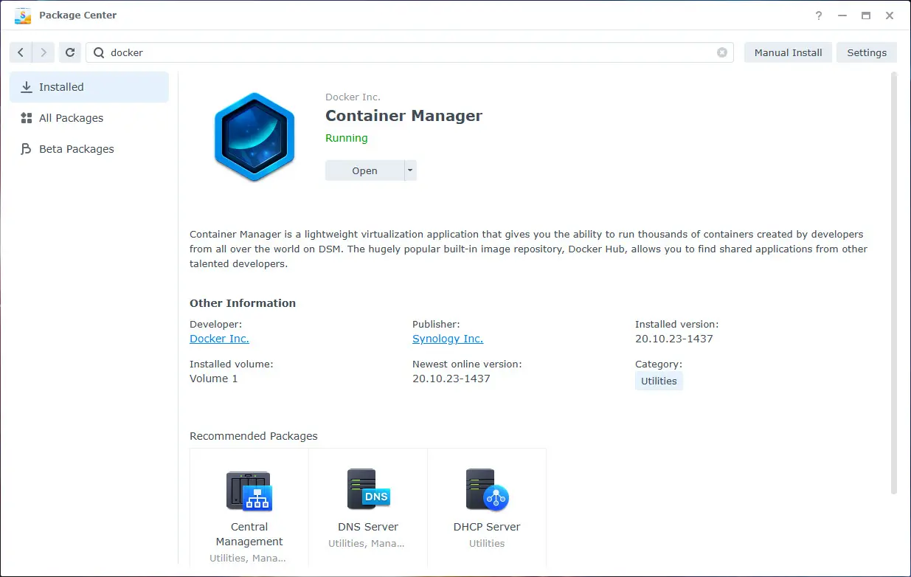Image resolution: width=911 pixels, height=577 pixels.
Task: Go forward with the right arrow button
Action: 44,52
